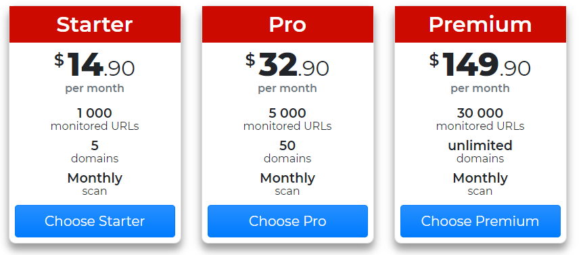Image resolution: width=583 pixels, height=255 pixels.
Task: Click the 50 domains line in Pro
Action: 287,152
